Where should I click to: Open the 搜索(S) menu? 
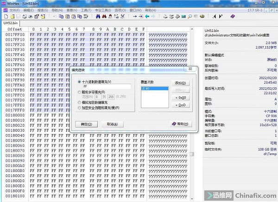pyautogui.click(x=42, y=10)
